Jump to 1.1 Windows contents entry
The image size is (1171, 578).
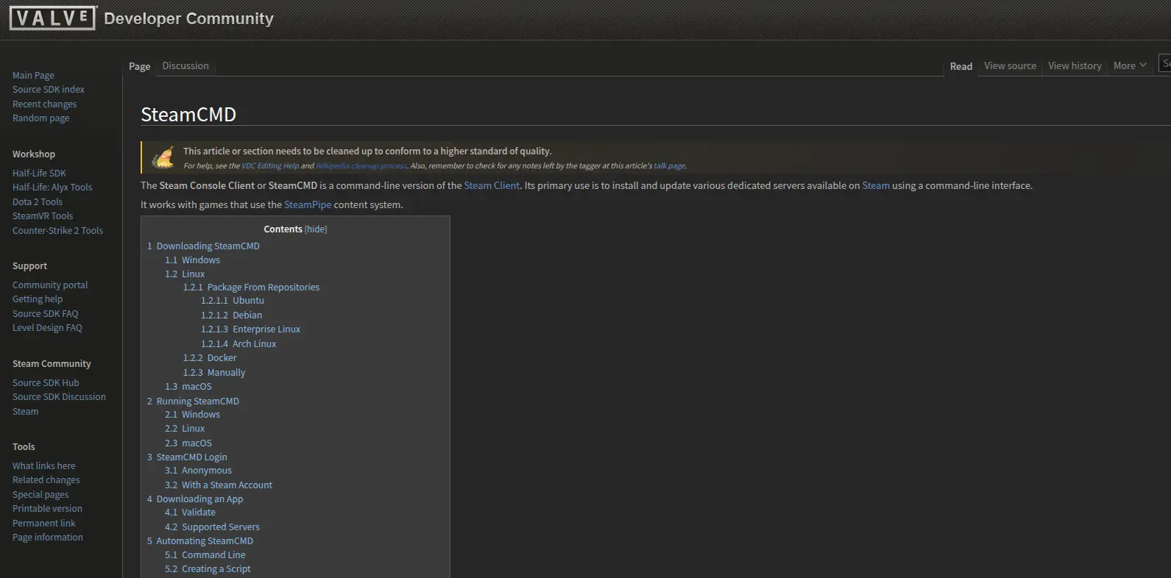192,260
